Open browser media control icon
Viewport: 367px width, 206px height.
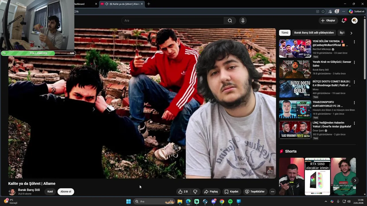330,11
